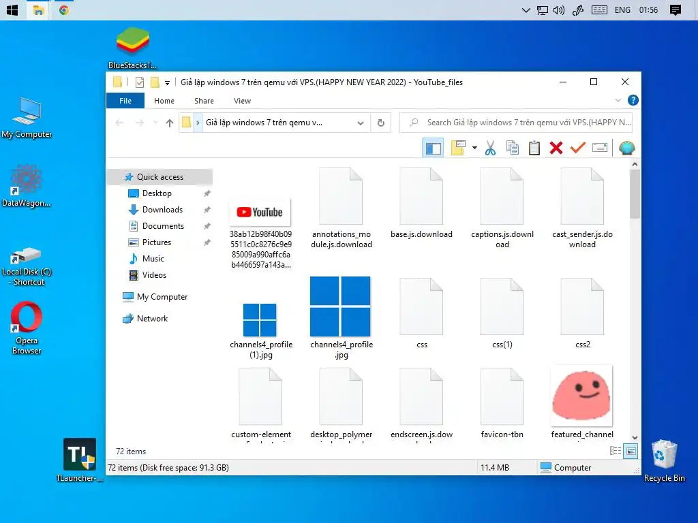
Task: Switch to the View ribbon tab
Action: click(242, 101)
